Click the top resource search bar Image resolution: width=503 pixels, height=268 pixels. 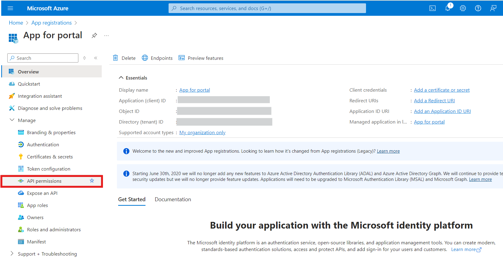pyautogui.click(x=267, y=8)
